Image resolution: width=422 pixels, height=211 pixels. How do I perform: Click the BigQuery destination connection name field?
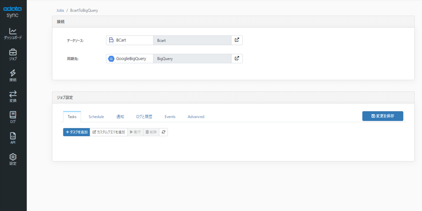coord(192,58)
